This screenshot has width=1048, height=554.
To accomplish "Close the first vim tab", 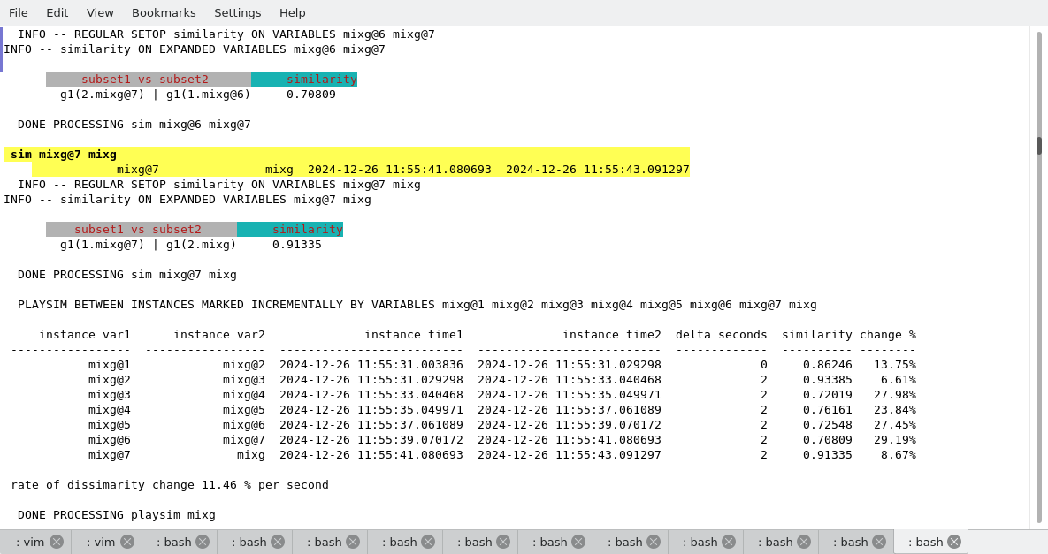I will point(57,542).
